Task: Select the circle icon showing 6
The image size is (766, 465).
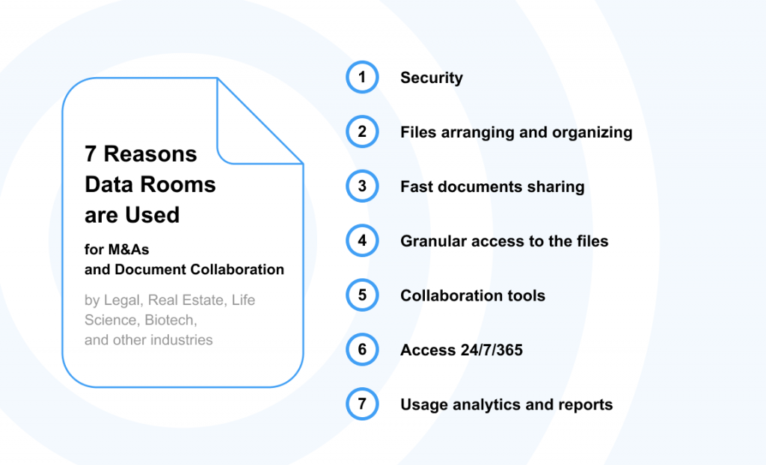Action: click(362, 350)
